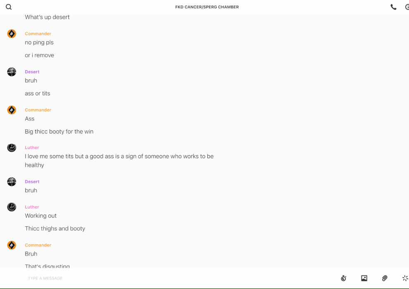Select the 'no ping pls' message
Screen dimensions: 409x289
(x=39, y=43)
